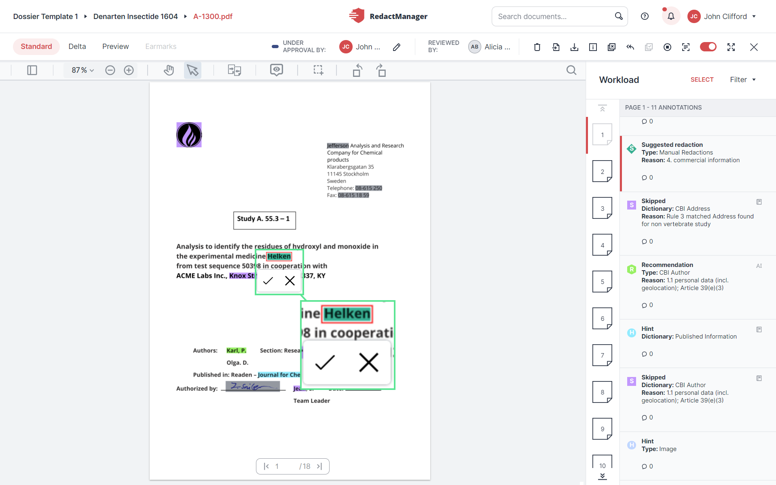Click dictionary icon on Hint Published Information

coord(759,330)
